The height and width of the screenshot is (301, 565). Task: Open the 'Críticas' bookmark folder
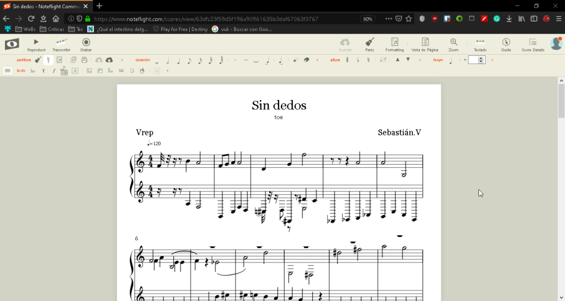click(52, 29)
